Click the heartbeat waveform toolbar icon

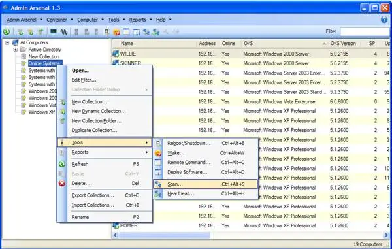pos(64,32)
